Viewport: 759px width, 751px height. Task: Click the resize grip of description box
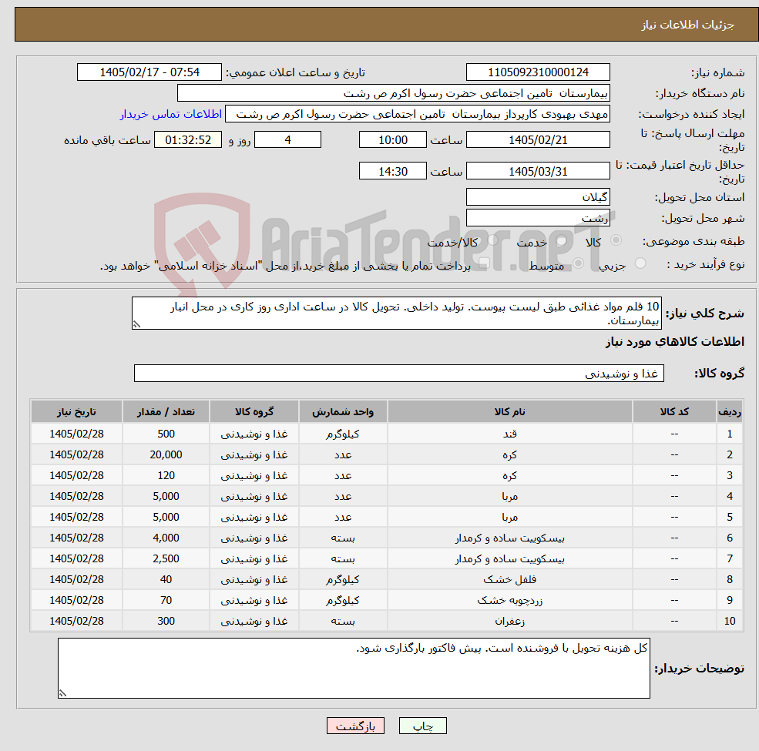point(136,325)
